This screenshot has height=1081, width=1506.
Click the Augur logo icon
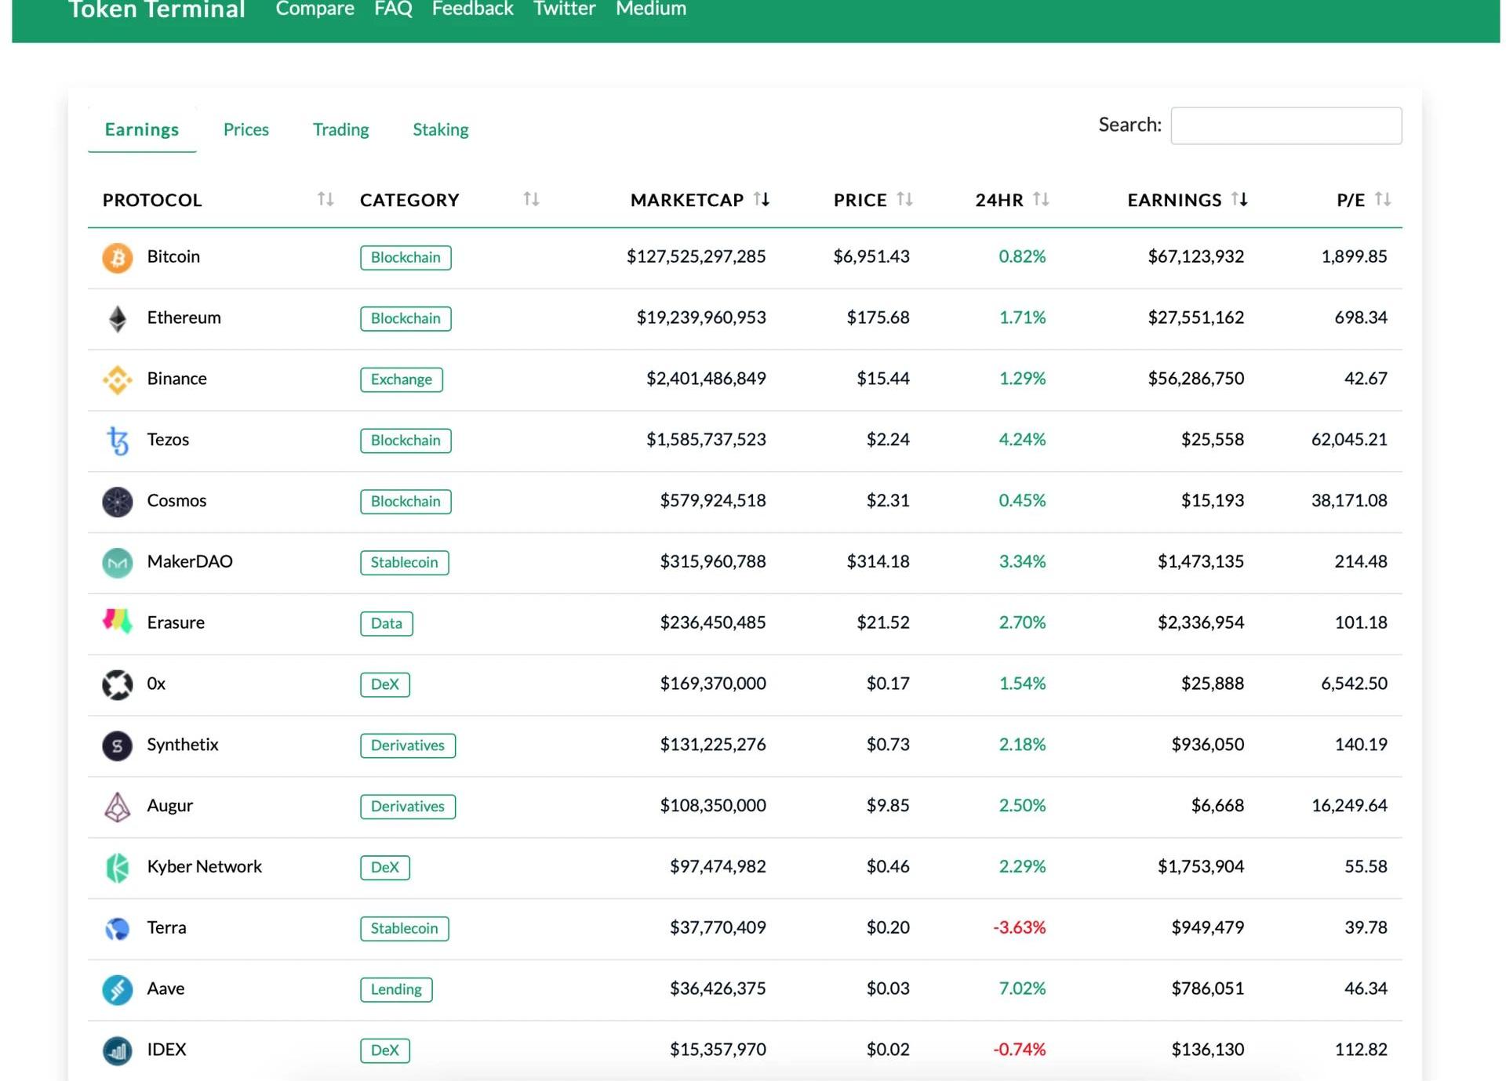(118, 807)
